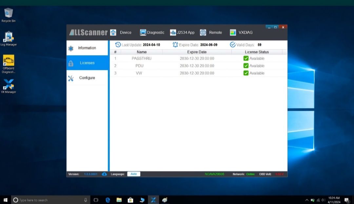Select the valid days value 69

(259, 45)
